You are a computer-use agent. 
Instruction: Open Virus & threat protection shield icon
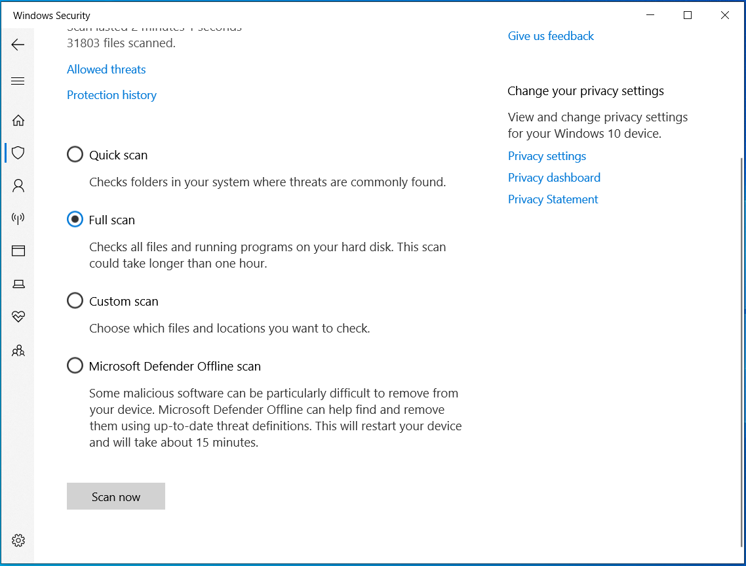[18, 153]
